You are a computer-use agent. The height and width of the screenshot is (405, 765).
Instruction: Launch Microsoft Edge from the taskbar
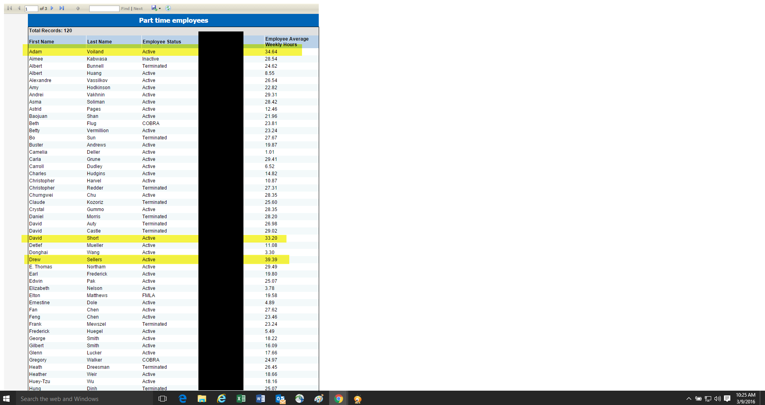pyautogui.click(x=182, y=399)
